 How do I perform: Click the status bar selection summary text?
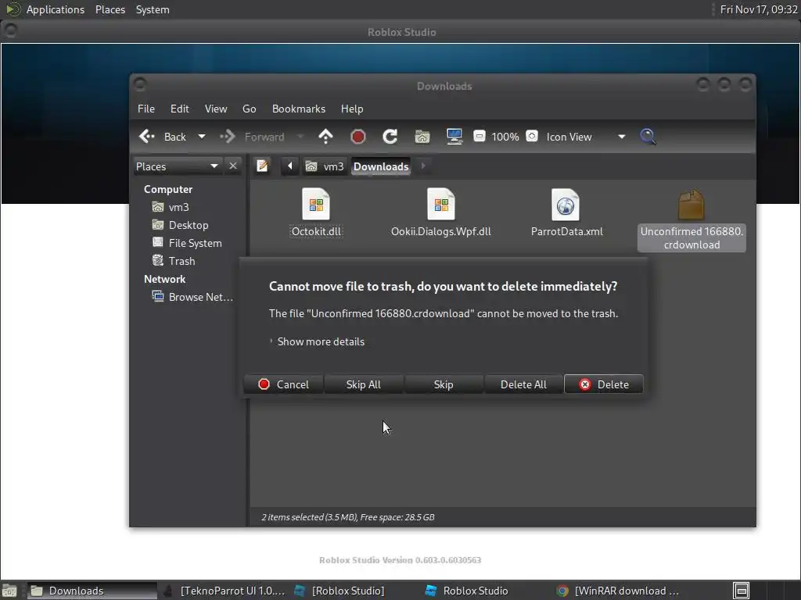348,517
